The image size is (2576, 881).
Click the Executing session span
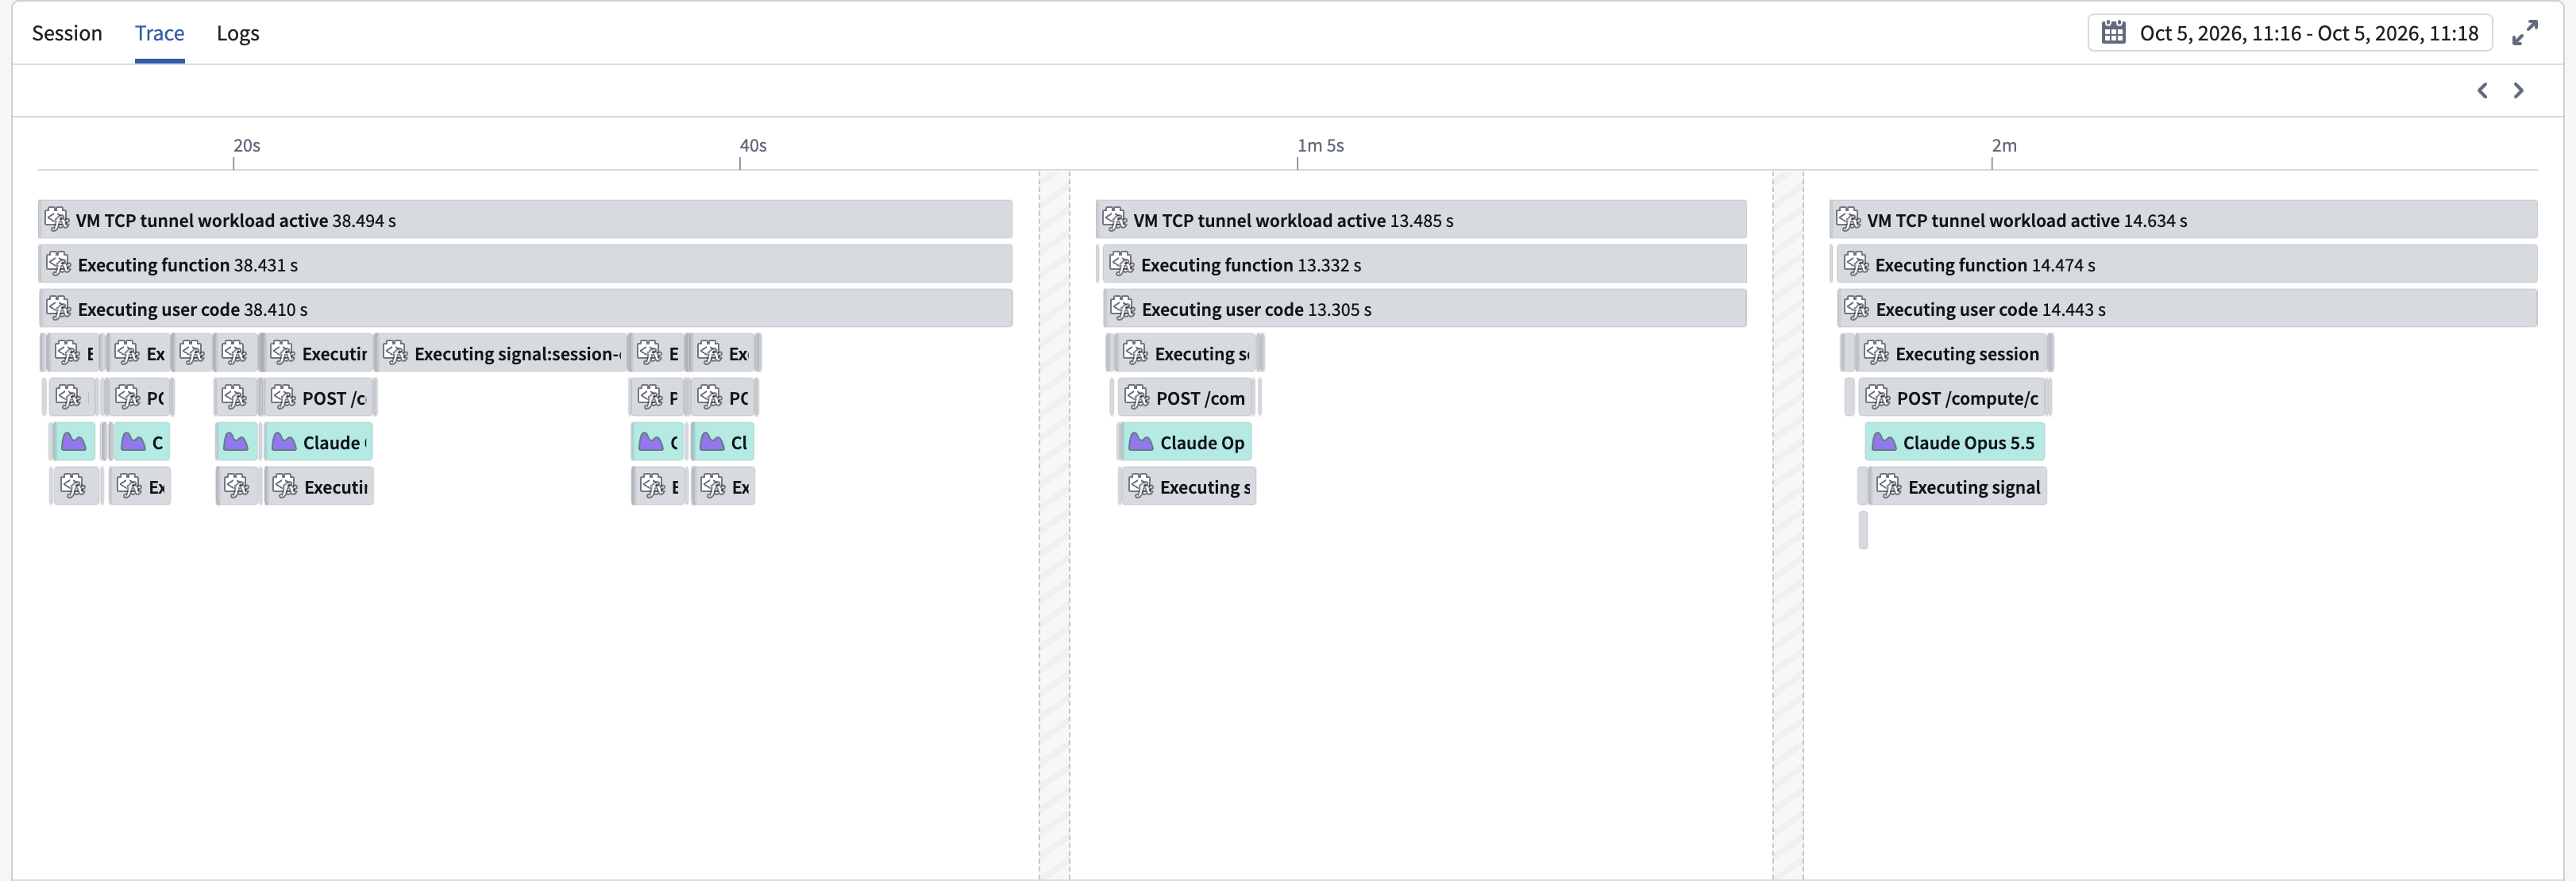coord(1951,353)
